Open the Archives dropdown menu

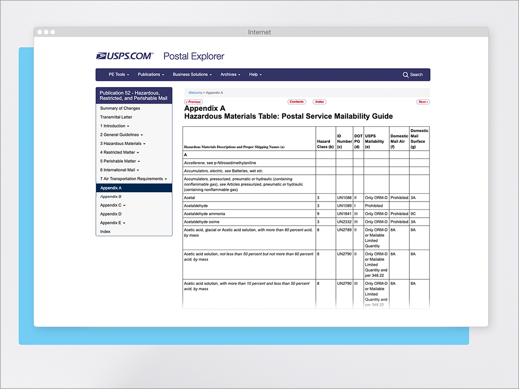[x=231, y=74]
